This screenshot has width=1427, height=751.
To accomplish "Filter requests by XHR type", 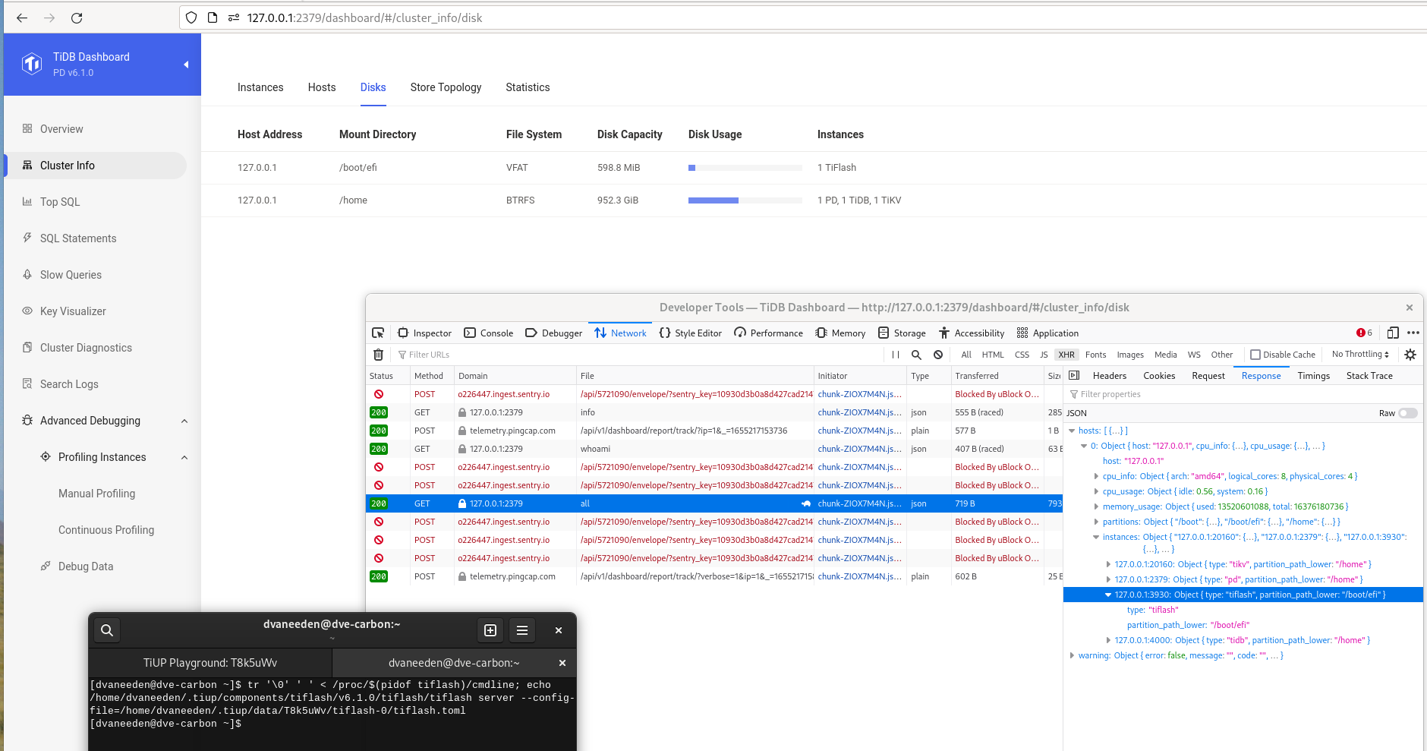I will coord(1066,355).
